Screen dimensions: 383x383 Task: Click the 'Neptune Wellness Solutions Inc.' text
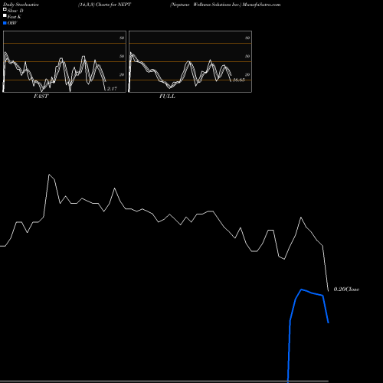point(205,5)
